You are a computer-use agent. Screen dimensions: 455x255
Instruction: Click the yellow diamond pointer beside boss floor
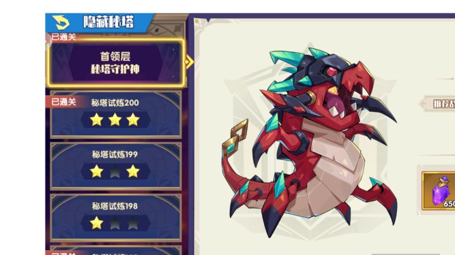coord(189,62)
